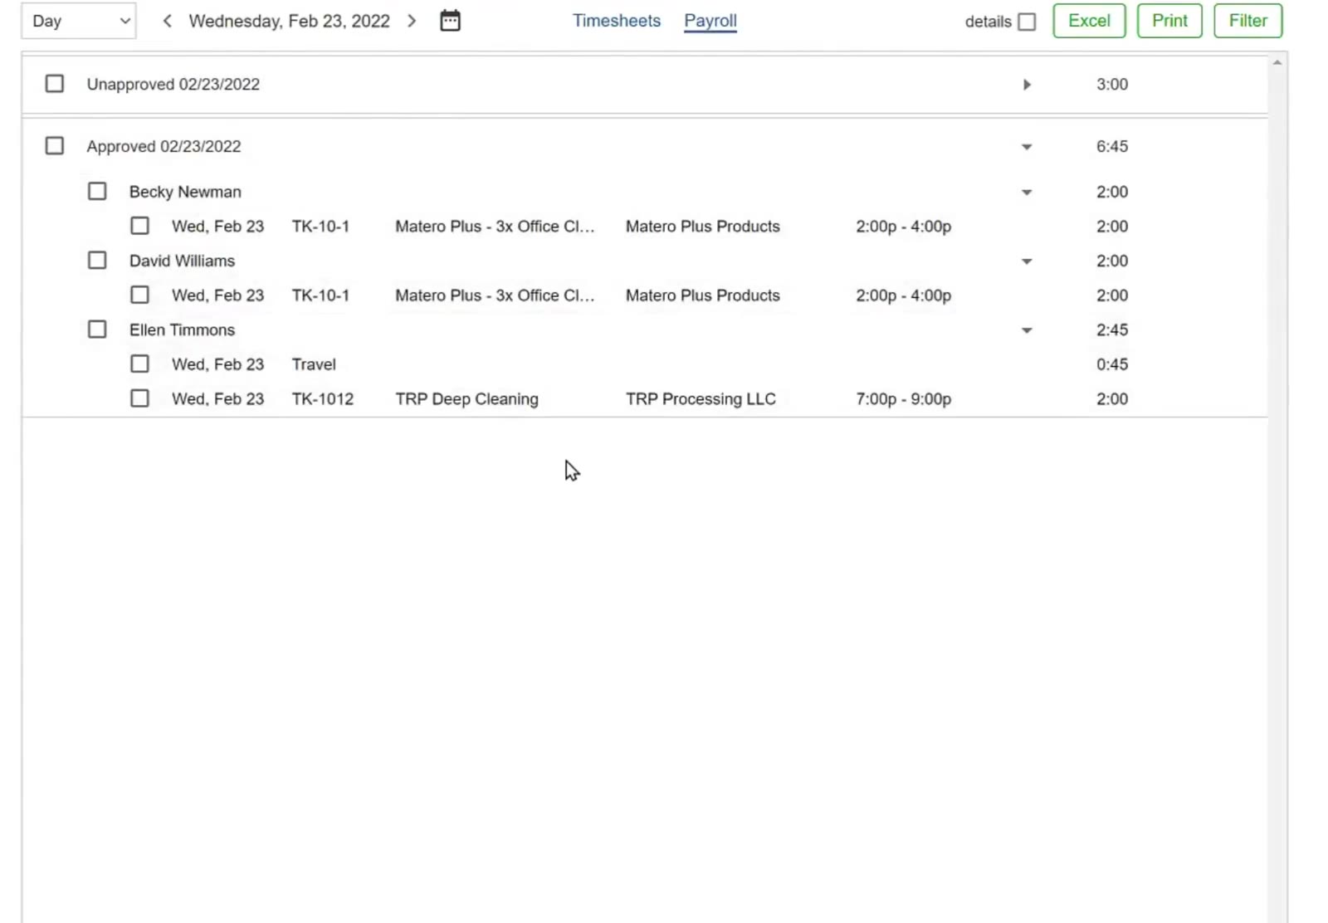Collapse David Williams's entries
1328x923 pixels.
point(1027,261)
